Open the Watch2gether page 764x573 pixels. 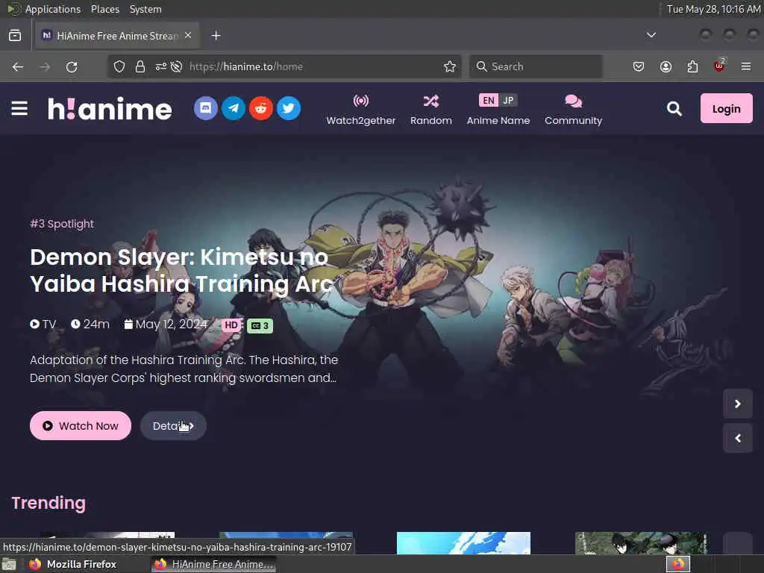coord(360,110)
